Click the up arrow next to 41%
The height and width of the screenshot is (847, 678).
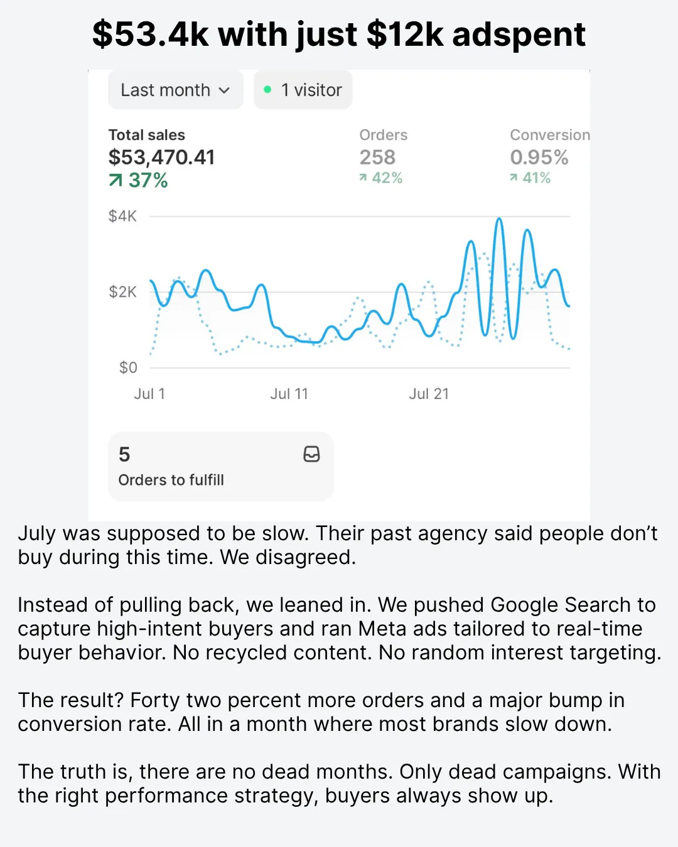[514, 178]
